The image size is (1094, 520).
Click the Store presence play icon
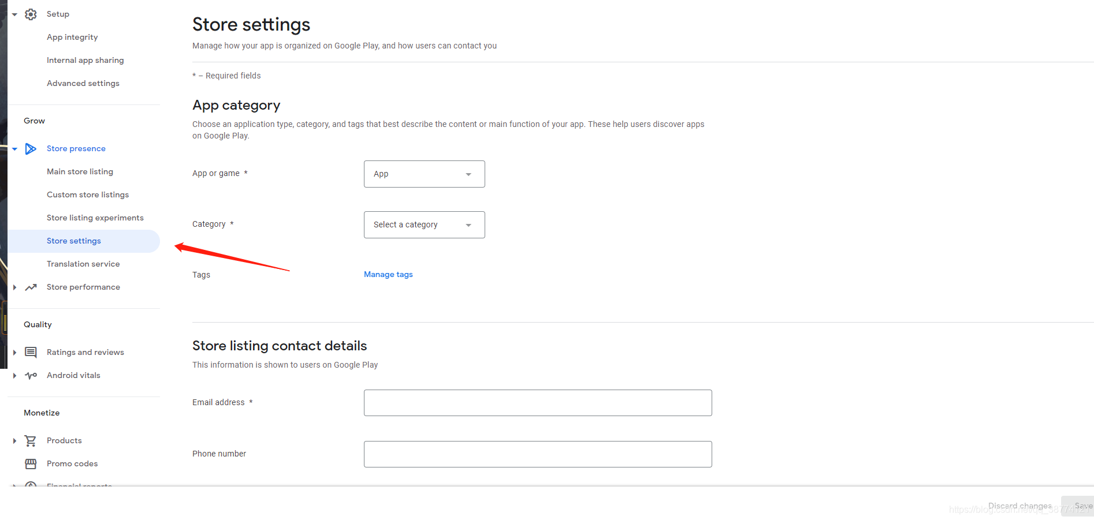tap(31, 149)
